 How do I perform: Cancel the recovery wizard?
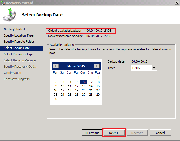tap(160, 133)
